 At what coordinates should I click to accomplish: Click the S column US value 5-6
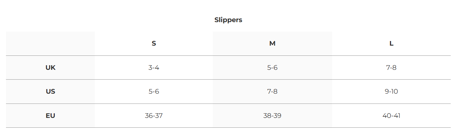[154, 92]
